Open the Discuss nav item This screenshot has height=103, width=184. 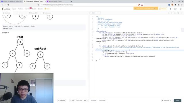(x=40, y=9)
